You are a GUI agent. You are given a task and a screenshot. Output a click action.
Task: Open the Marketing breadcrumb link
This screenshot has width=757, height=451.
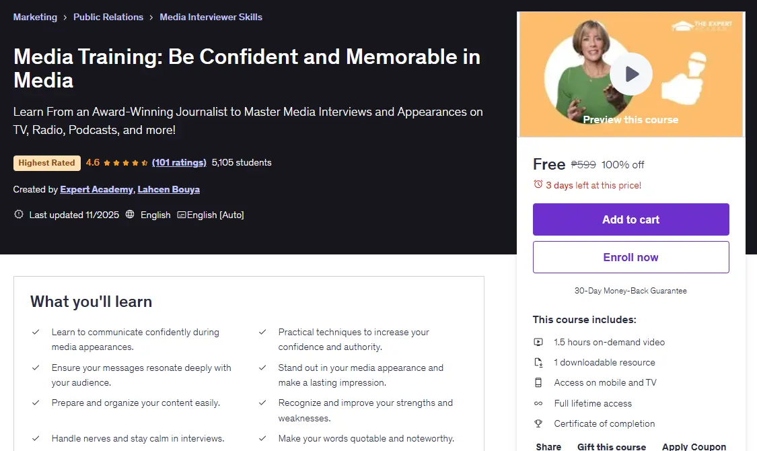[x=35, y=17]
